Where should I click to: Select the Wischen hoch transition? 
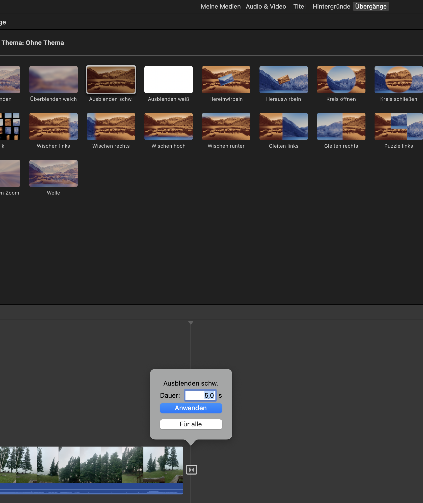[x=169, y=127]
